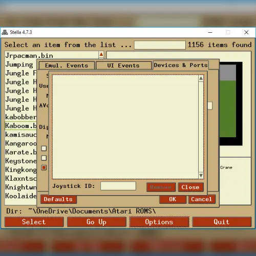256x256 pixels.
Task: Select the kabobber ROM entry
Action: tap(21, 117)
